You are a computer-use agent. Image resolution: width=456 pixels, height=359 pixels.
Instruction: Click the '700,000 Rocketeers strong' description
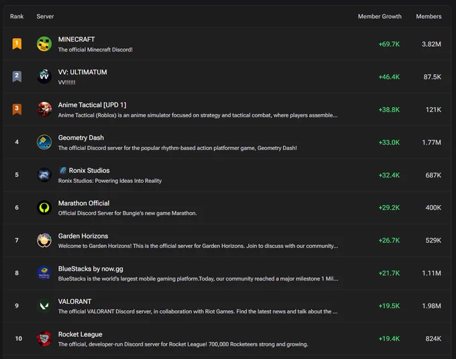(183, 344)
